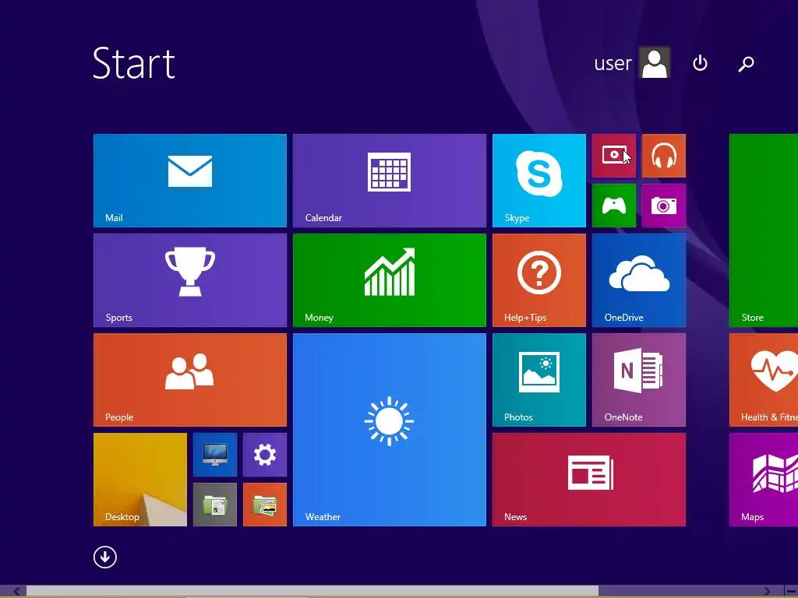Open the Help+Tips tile
798x598 pixels.
coord(539,280)
